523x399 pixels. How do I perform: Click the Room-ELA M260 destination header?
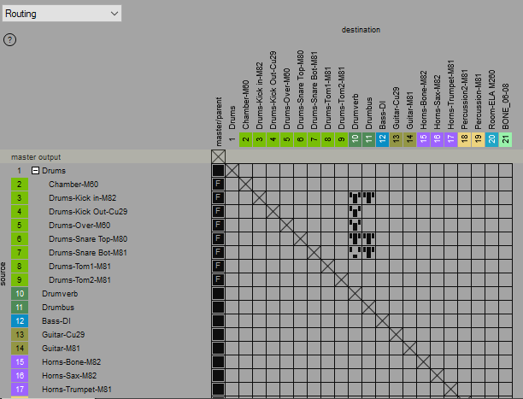coord(491,100)
